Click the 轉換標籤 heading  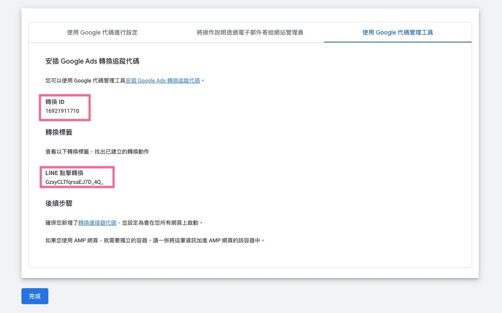click(x=59, y=133)
